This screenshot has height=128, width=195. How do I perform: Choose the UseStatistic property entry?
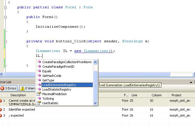50,103
